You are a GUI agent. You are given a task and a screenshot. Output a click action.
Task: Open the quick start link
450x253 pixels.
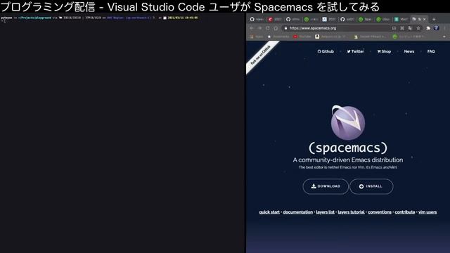tap(269, 212)
